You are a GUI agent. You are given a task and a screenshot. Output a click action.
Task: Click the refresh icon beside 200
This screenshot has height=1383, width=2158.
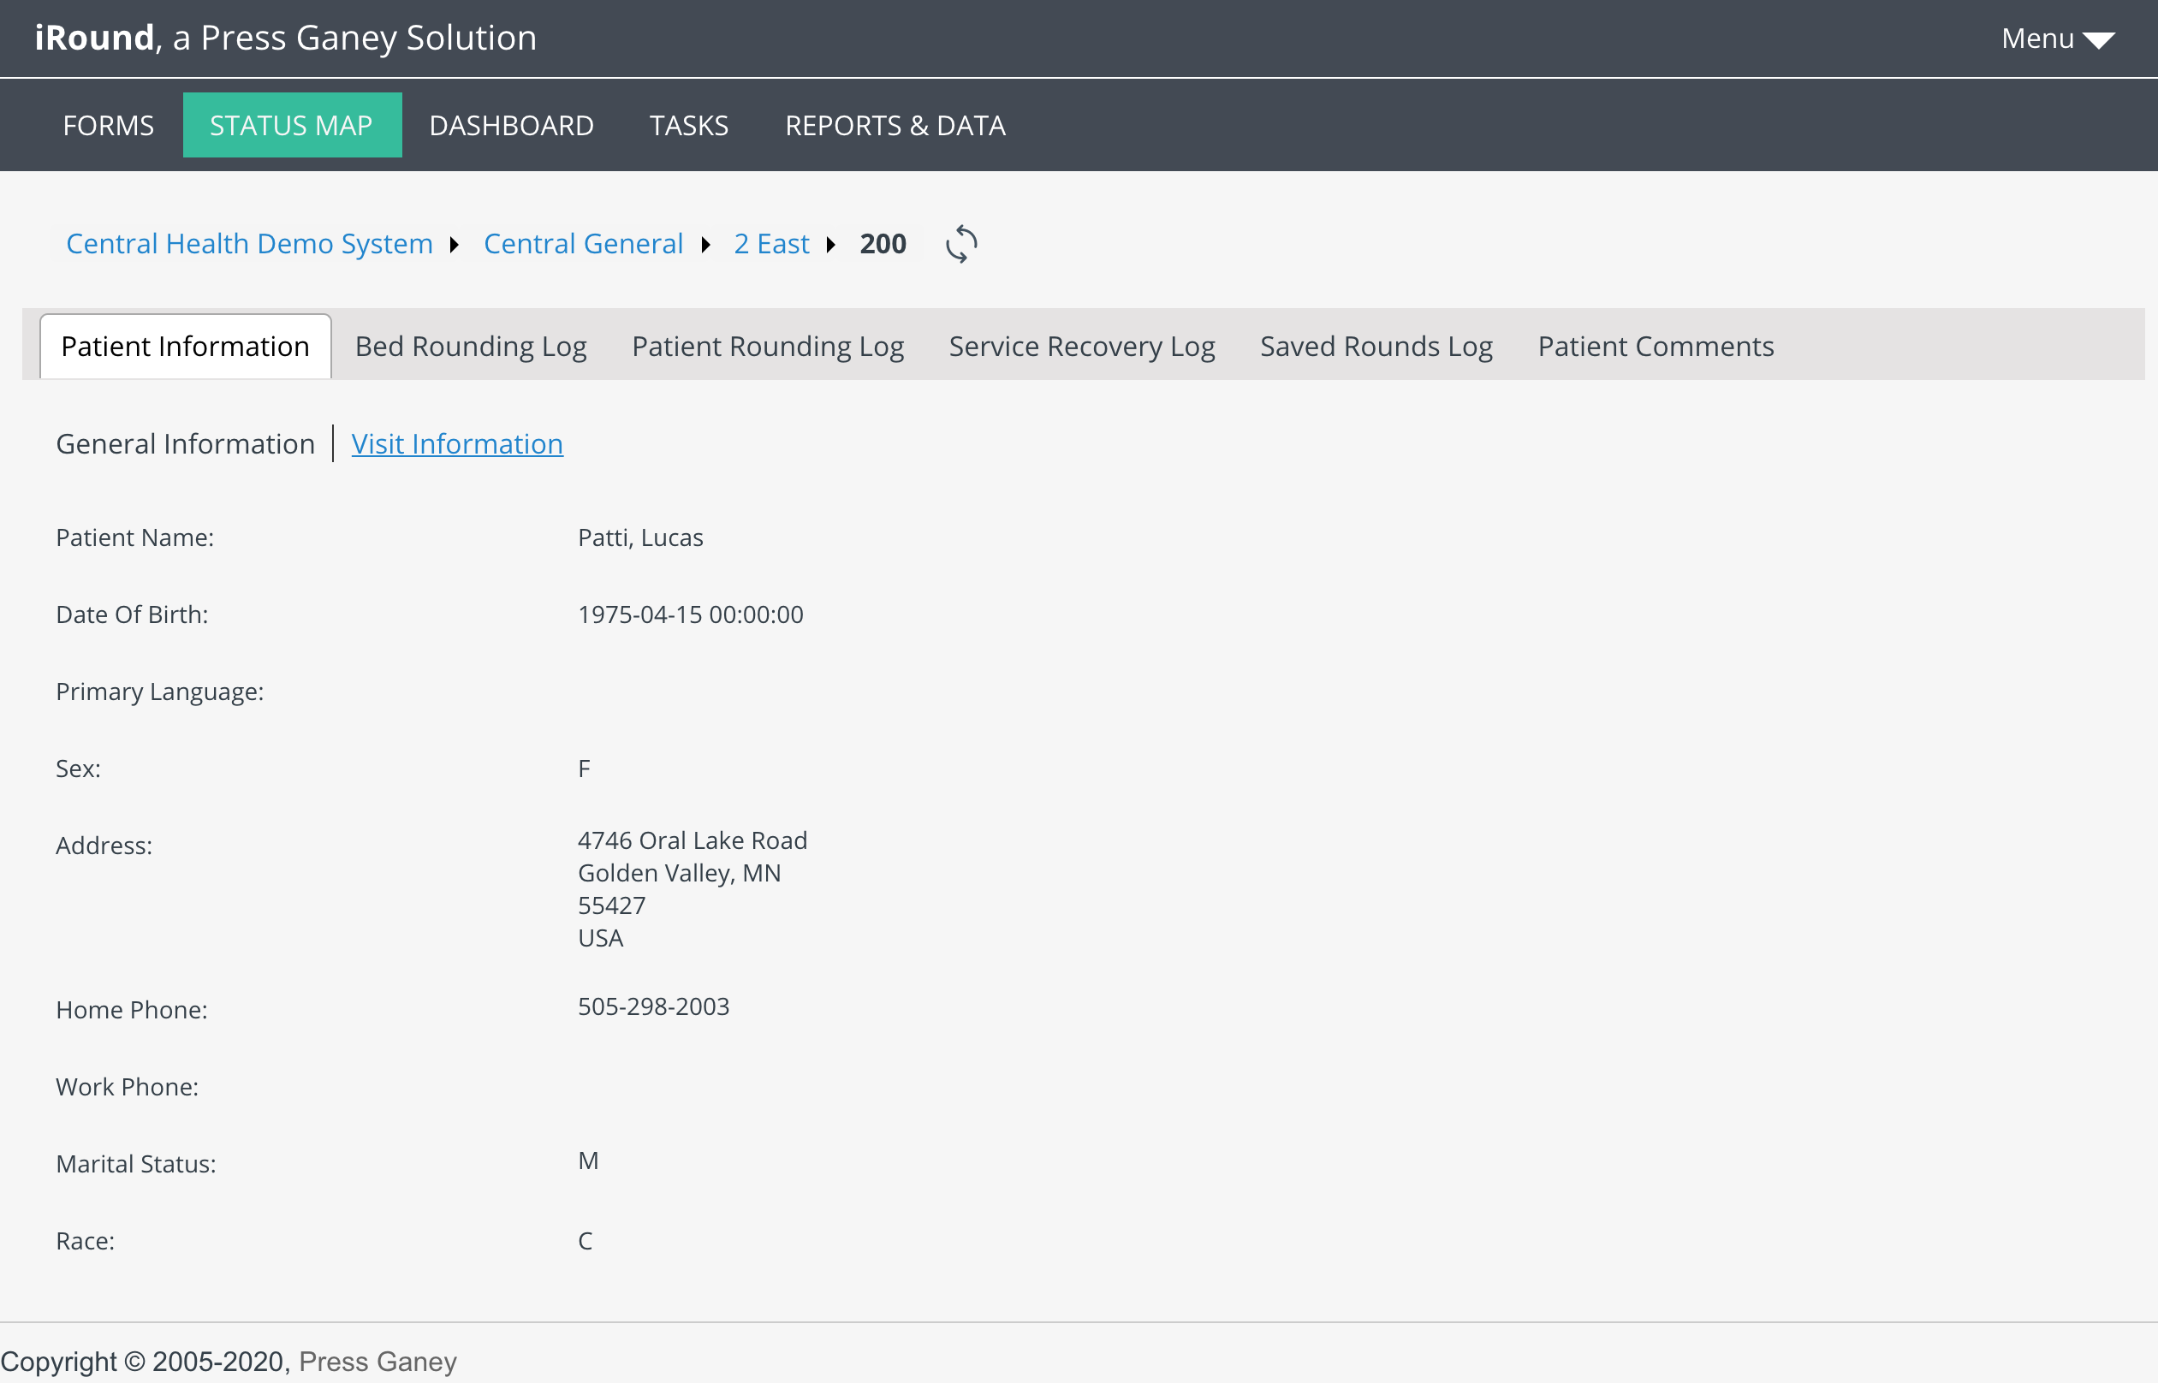coord(961,243)
